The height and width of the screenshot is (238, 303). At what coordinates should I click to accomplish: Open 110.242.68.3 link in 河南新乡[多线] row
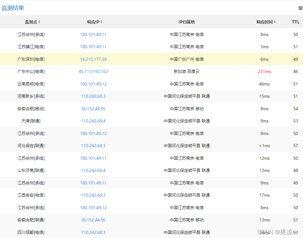tap(93, 96)
